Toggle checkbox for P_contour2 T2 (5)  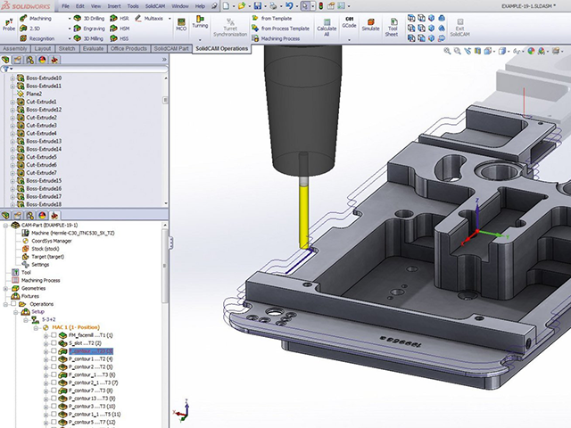[x=54, y=366]
